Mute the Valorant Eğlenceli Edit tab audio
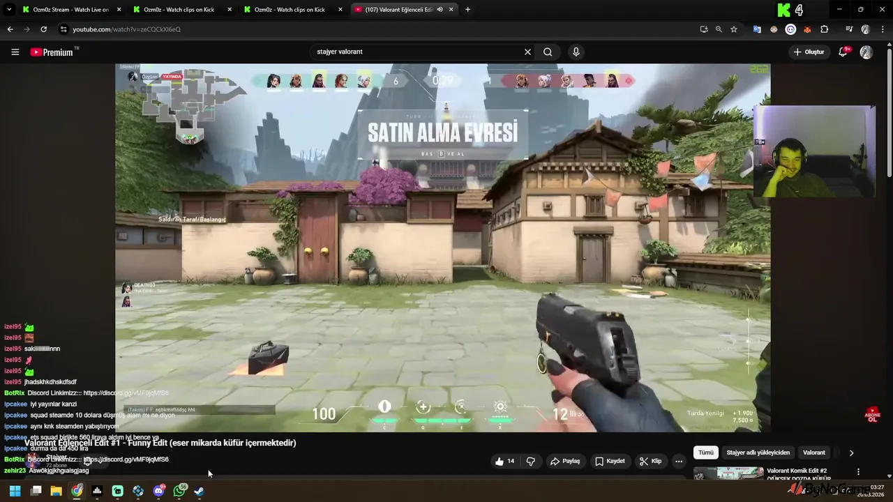The width and height of the screenshot is (893, 502). [440, 10]
